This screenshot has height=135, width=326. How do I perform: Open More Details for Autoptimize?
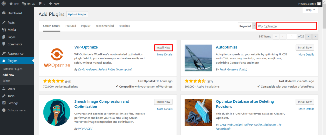[306, 54]
